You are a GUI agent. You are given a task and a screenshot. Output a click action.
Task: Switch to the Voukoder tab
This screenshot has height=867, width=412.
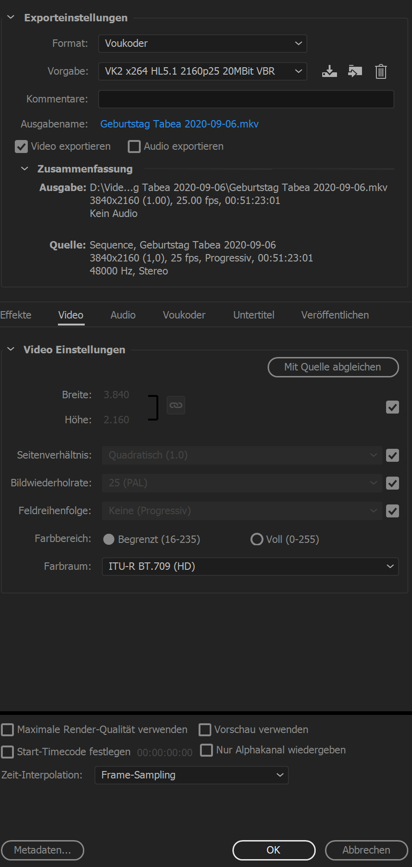(x=184, y=315)
